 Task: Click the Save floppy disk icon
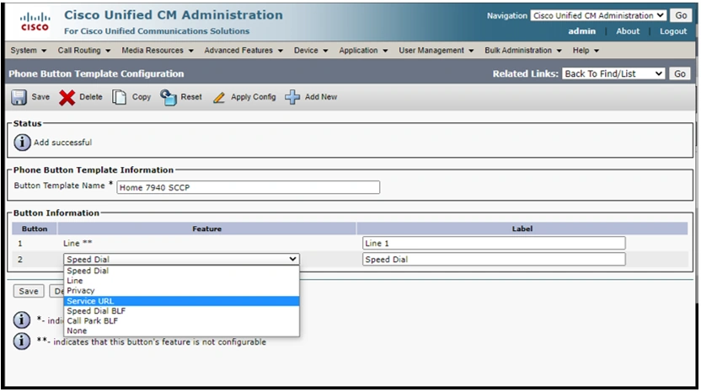tap(19, 97)
